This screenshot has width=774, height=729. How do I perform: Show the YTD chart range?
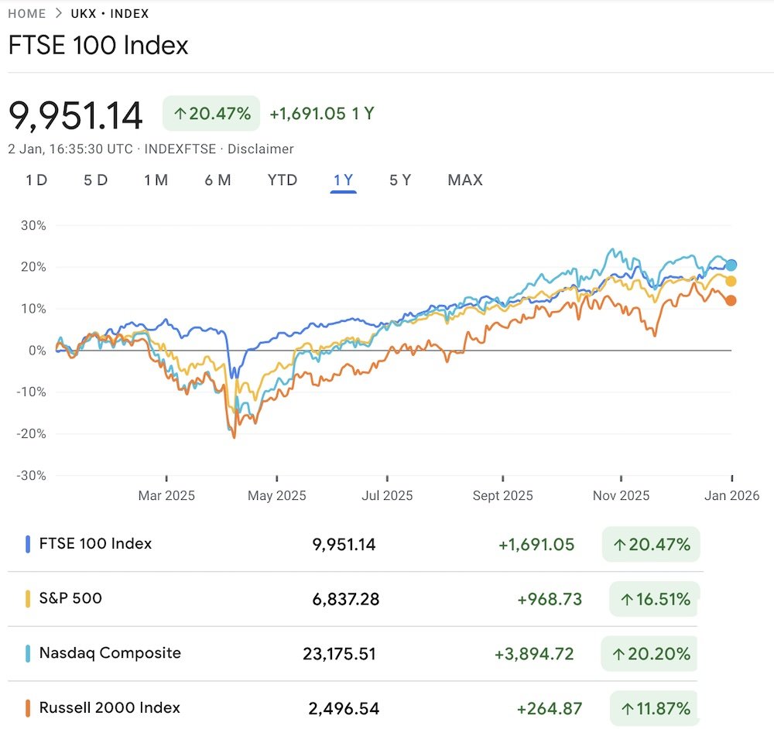pos(283,180)
